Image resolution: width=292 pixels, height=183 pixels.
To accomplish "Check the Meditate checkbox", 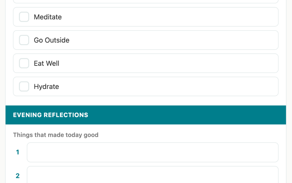I will tap(24, 17).
